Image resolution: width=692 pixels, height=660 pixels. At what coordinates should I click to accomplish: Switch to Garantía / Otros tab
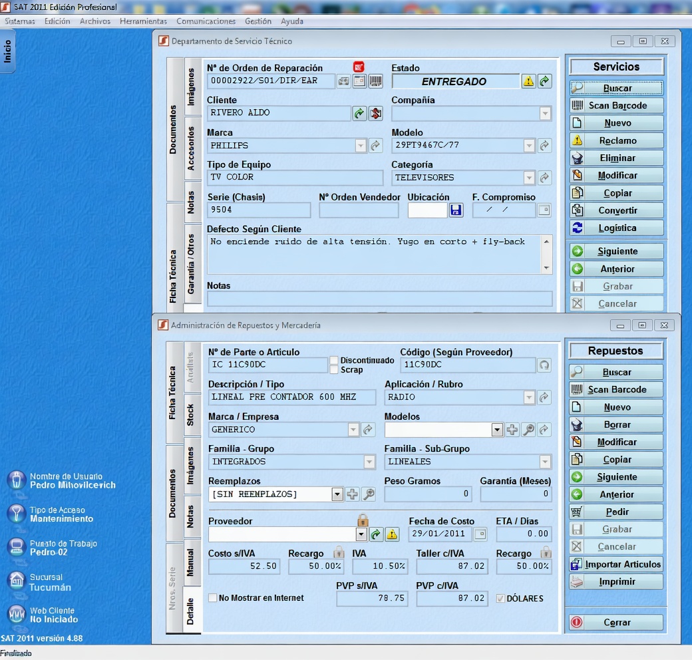point(192,264)
